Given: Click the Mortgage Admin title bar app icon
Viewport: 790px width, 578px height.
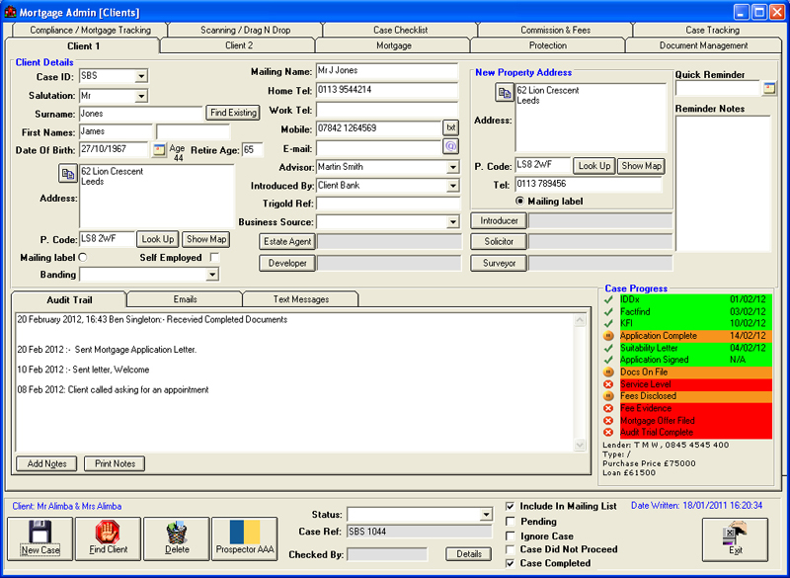Looking at the screenshot, I should pyautogui.click(x=10, y=12).
